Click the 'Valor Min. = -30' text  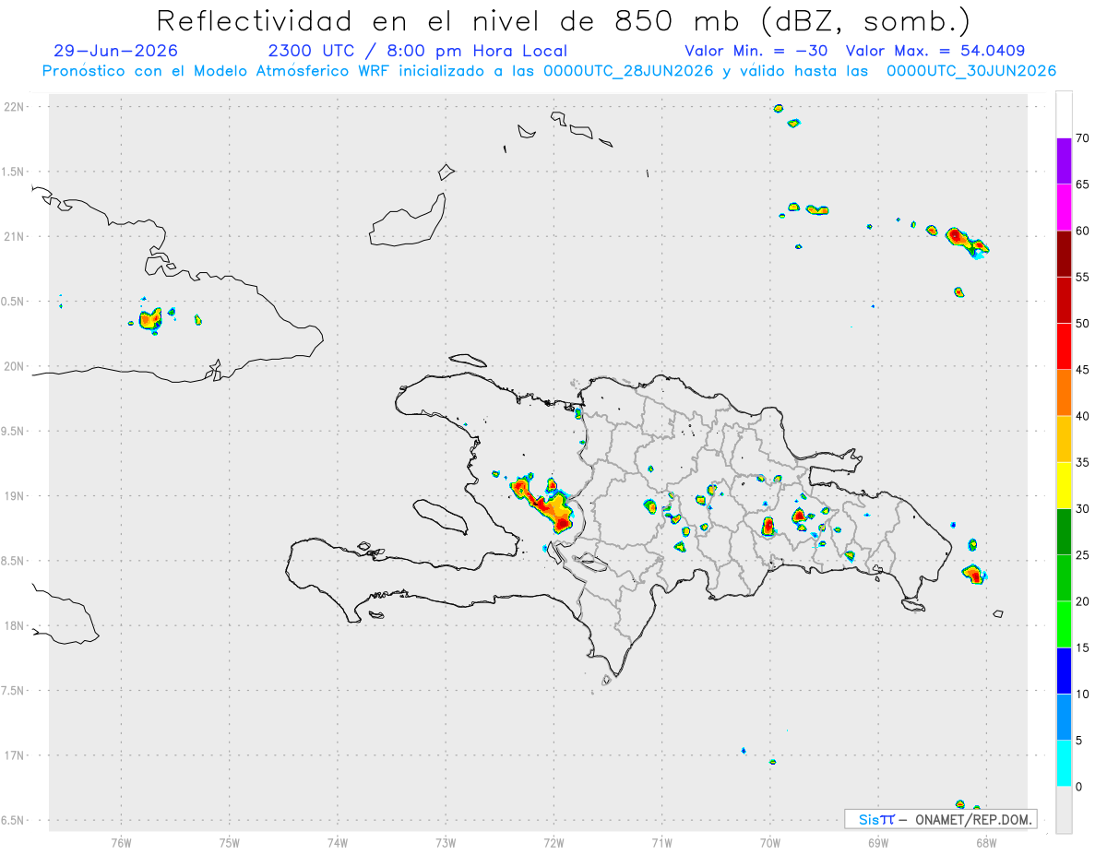coord(758,51)
